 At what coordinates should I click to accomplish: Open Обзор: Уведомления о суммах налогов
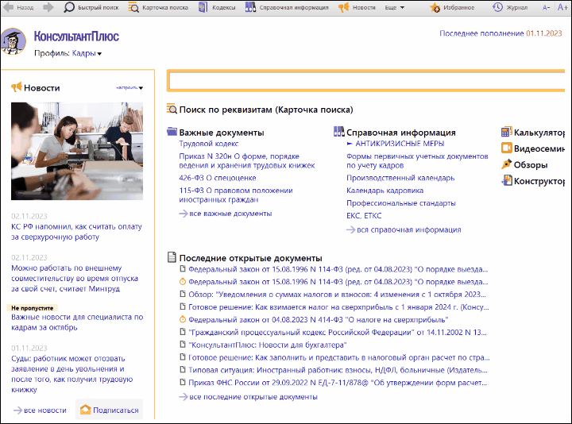point(337,295)
